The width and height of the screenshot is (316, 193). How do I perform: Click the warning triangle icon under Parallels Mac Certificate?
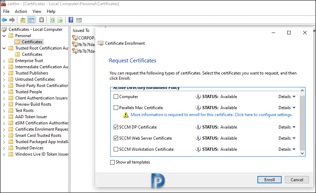(x=126, y=115)
